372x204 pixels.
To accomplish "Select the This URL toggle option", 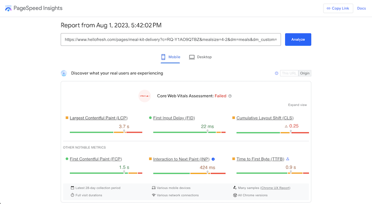I will (289, 73).
